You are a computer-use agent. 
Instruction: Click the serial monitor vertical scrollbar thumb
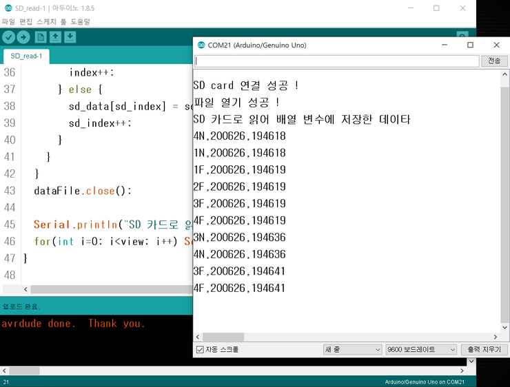pyautogui.click(x=504, y=204)
